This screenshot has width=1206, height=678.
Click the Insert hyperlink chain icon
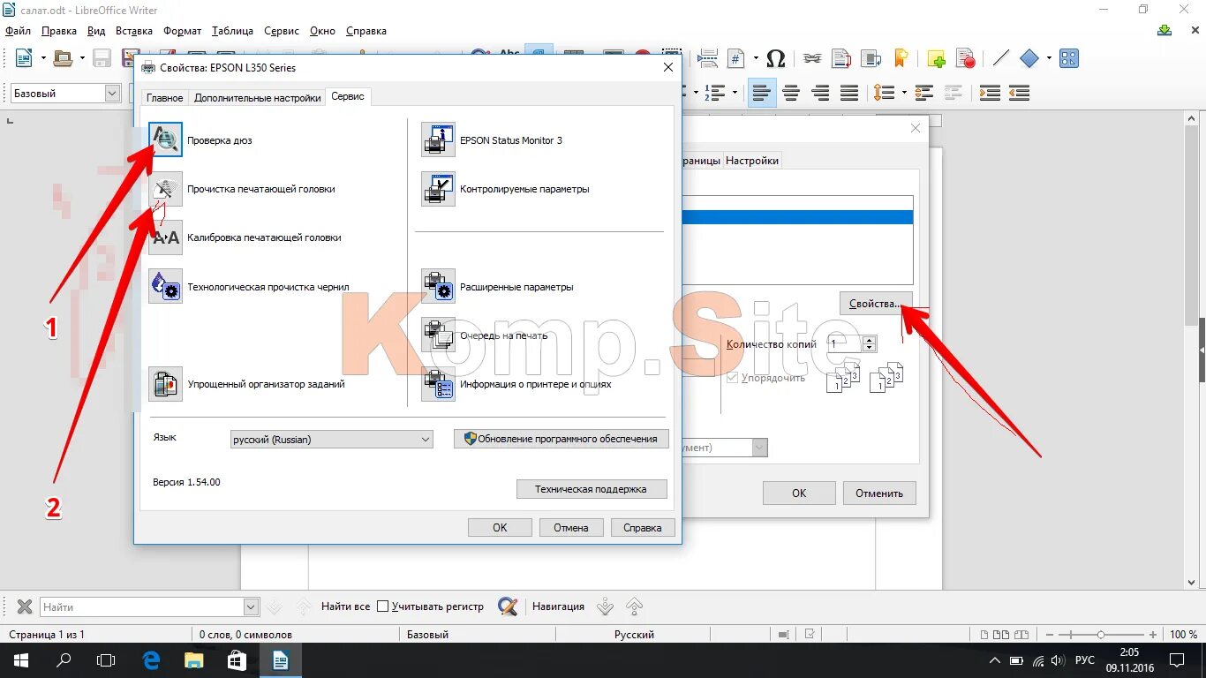coord(812,59)
